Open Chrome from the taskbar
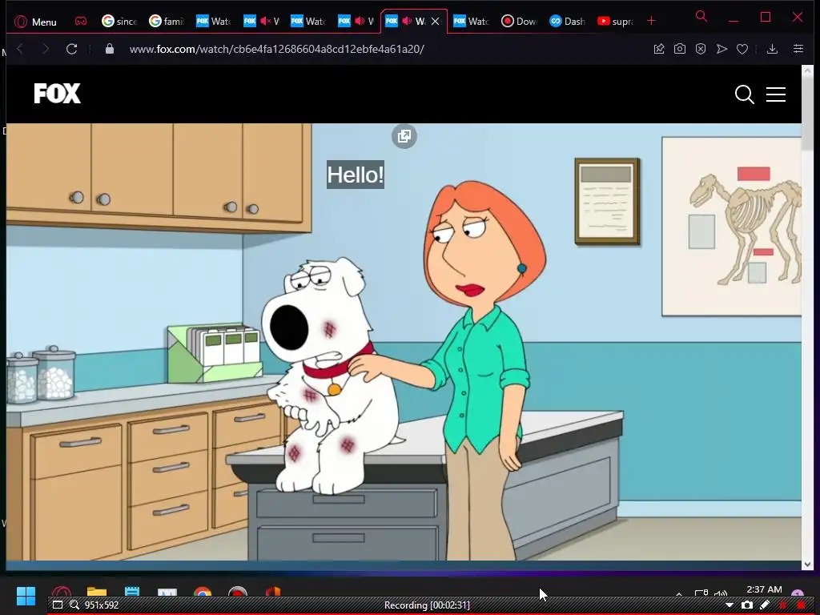Viewport: 820px width, 615px height. [x=203, y=593]
